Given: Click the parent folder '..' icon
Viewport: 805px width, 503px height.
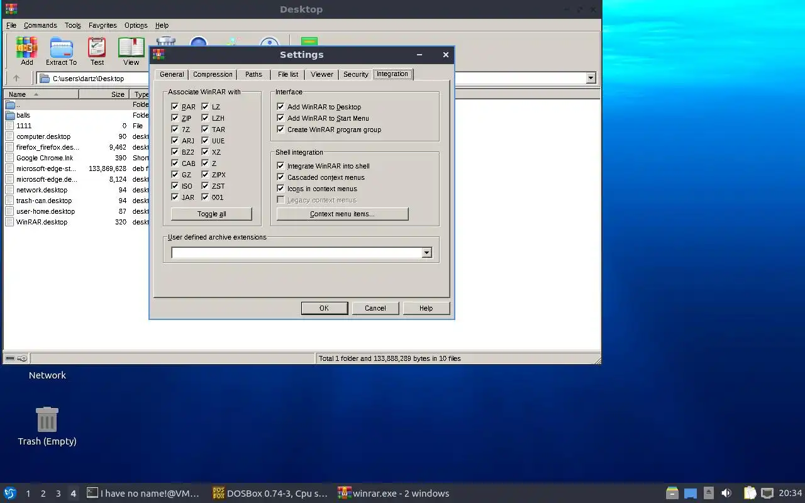Looking at the screenshot, I should (10, 104).
